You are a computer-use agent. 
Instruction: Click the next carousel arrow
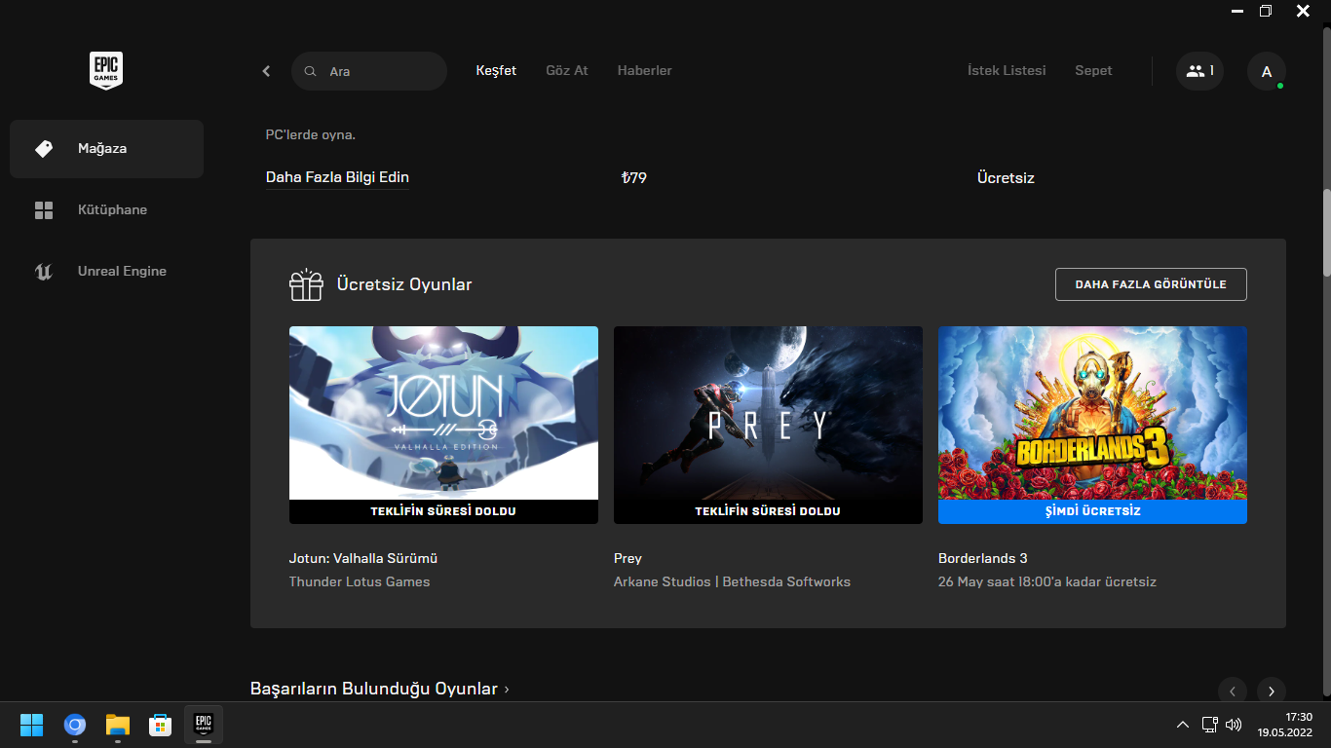click(x=1272, y=691)
